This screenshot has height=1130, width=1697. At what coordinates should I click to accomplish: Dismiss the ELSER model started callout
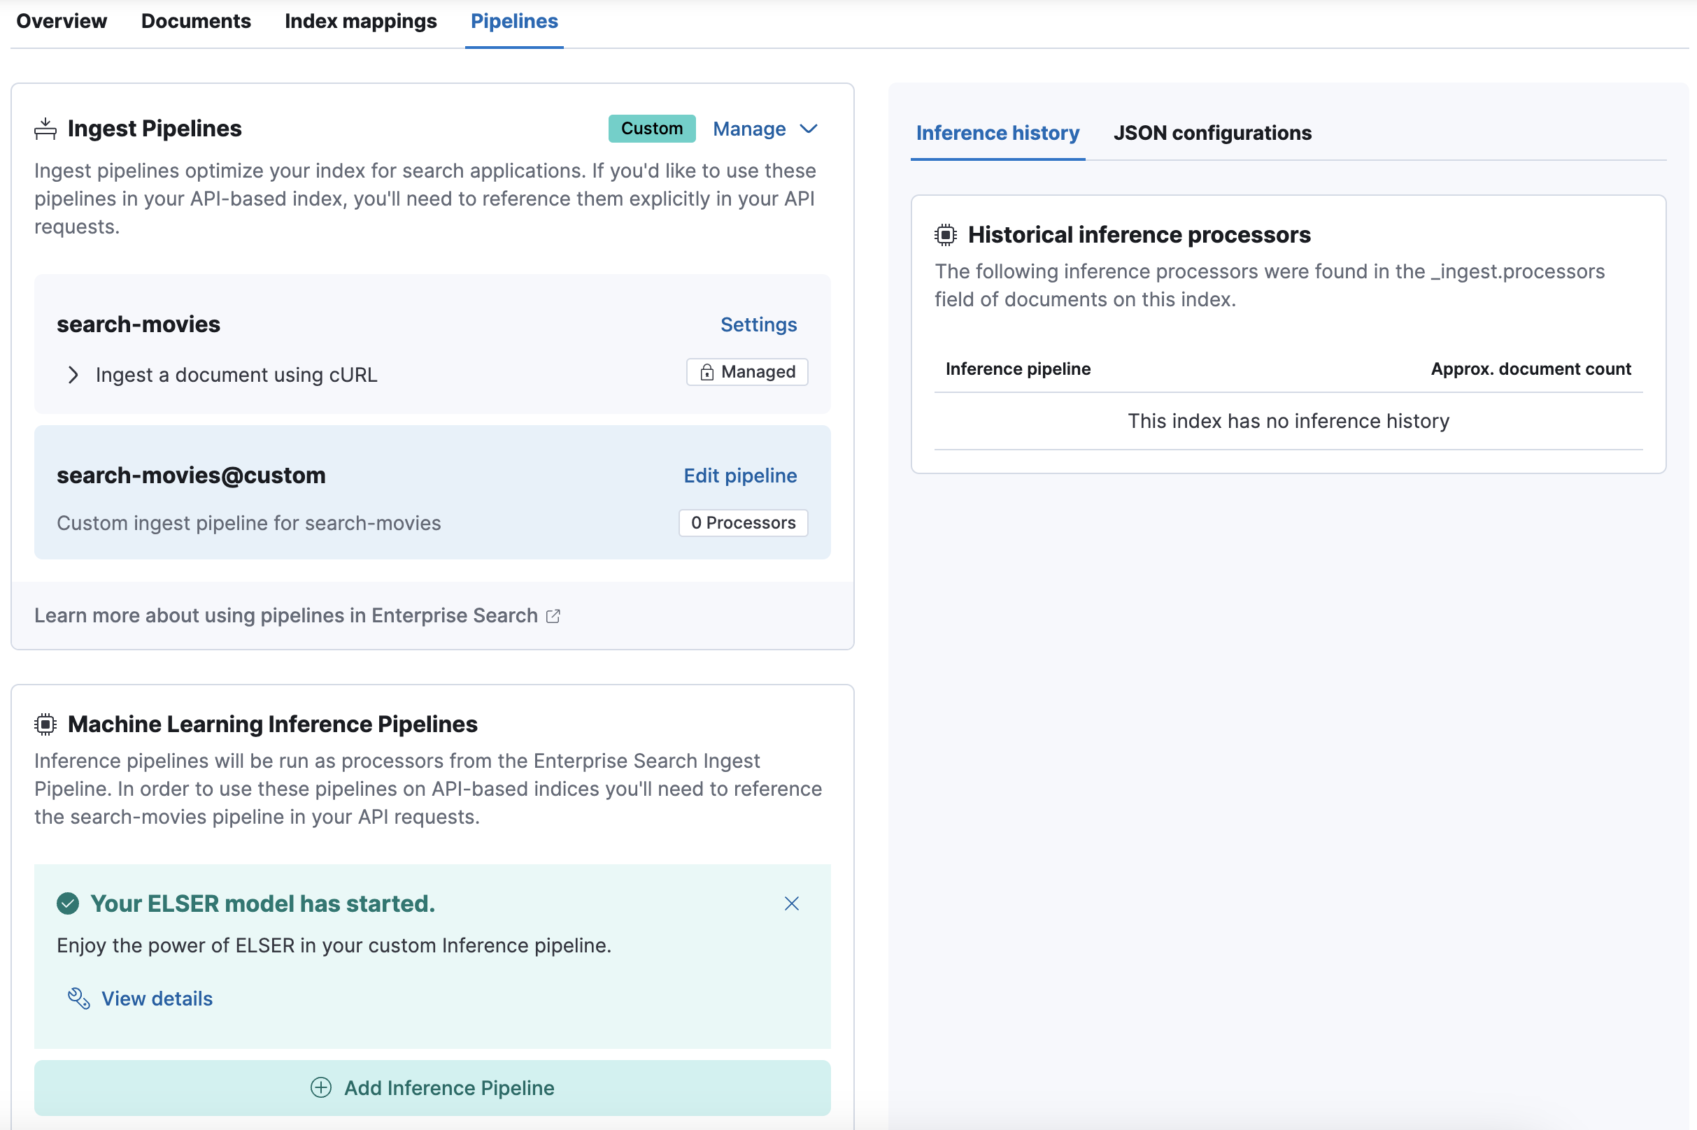point(792,903)
